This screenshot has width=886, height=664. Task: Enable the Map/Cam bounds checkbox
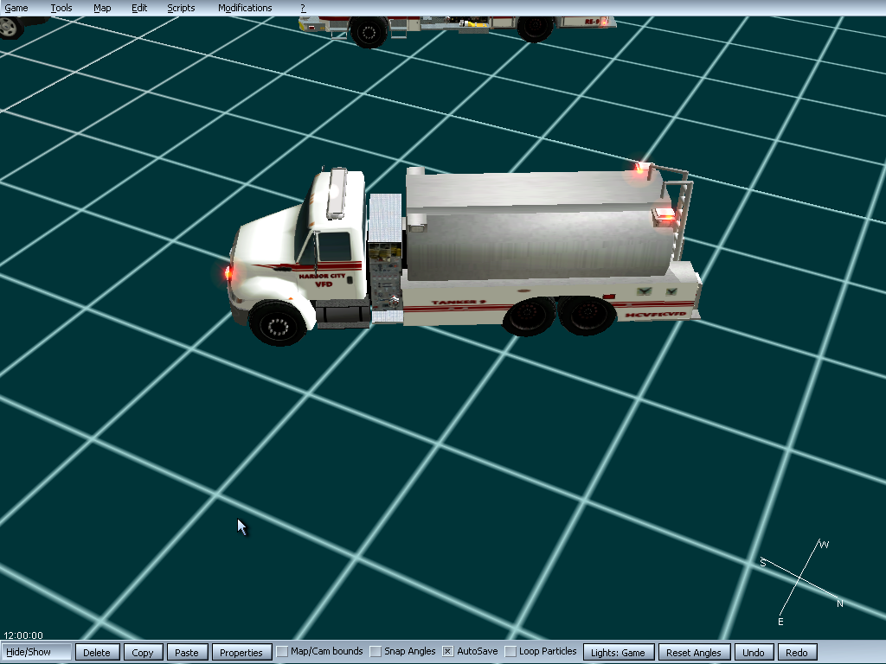coord(282,652)
